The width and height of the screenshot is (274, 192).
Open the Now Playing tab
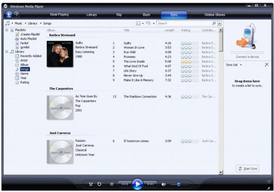click(x=59, y=15)
